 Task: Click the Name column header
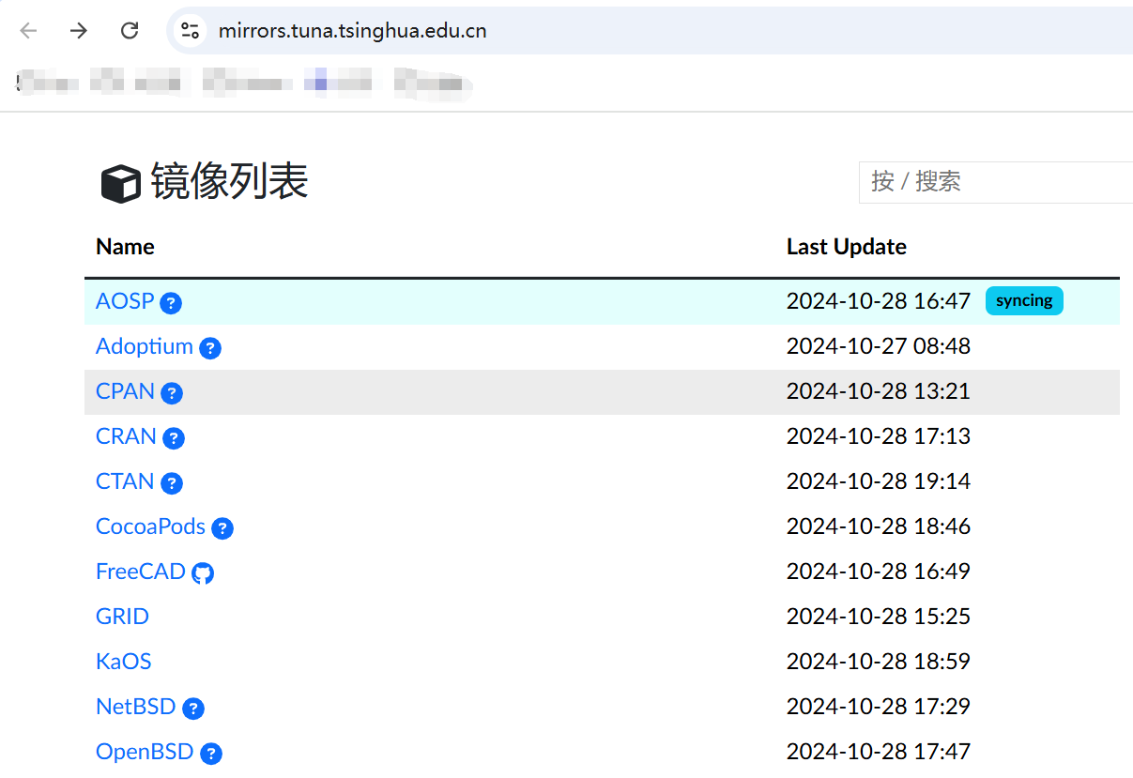tap(125, 247)
